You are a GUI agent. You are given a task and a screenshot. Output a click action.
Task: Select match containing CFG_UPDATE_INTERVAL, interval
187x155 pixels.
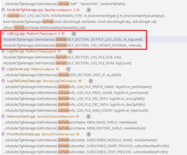pos(73,45)
